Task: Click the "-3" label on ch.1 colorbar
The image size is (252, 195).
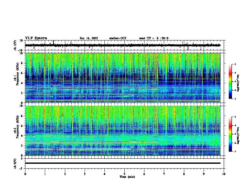Action: (234, 64)
